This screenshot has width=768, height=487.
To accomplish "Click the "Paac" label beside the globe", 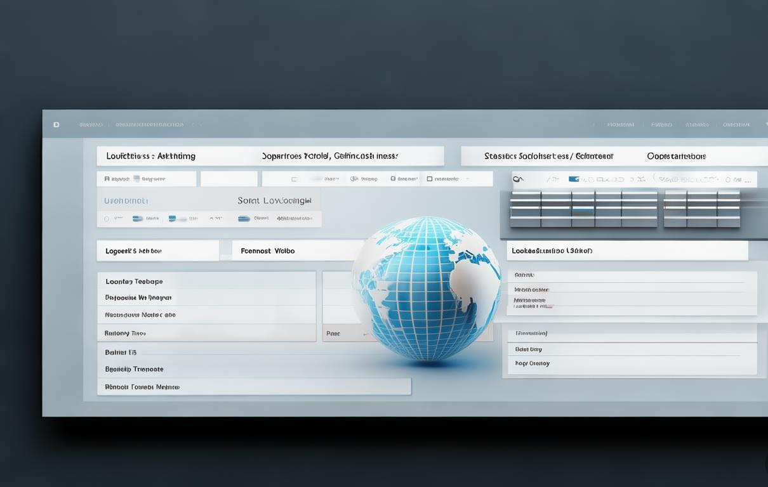I will (333, 334).
